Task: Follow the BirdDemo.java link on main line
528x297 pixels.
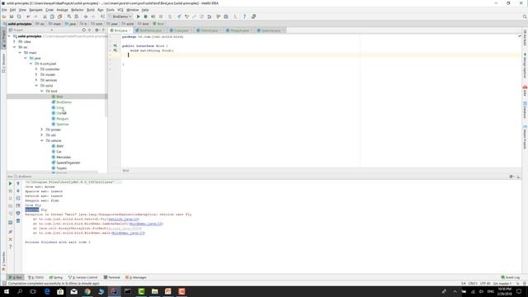Action: pos(129,233)
